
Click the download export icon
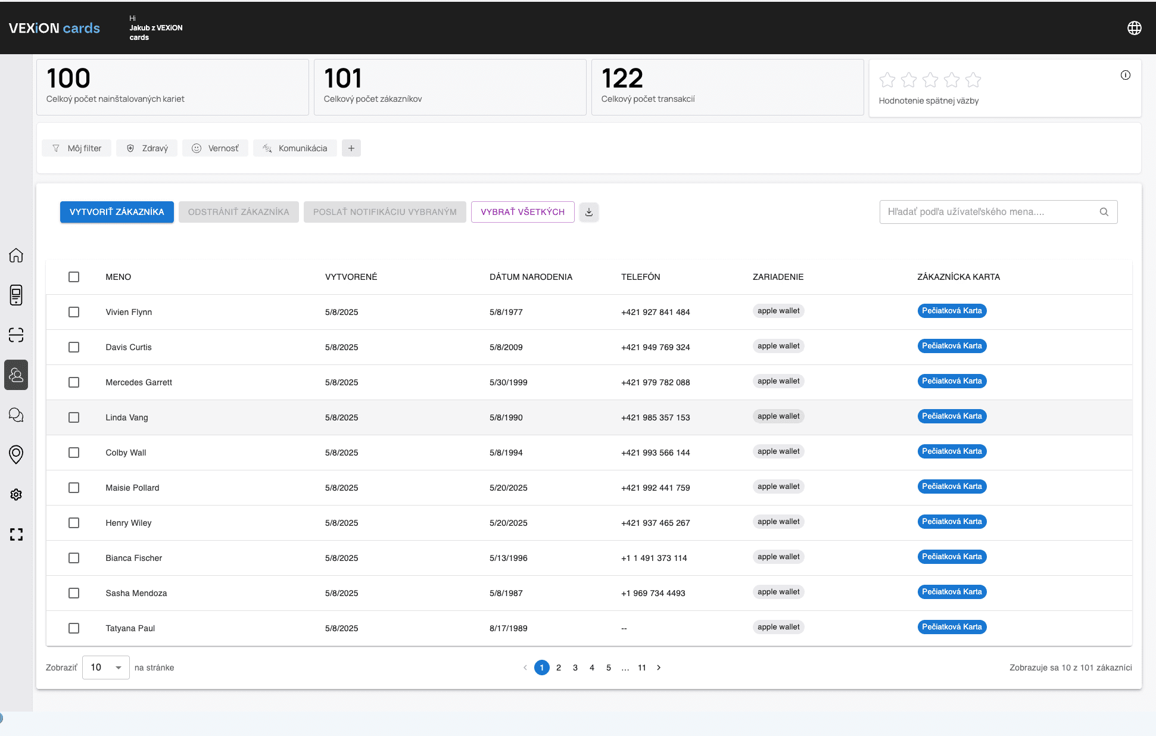click(589, 212)
